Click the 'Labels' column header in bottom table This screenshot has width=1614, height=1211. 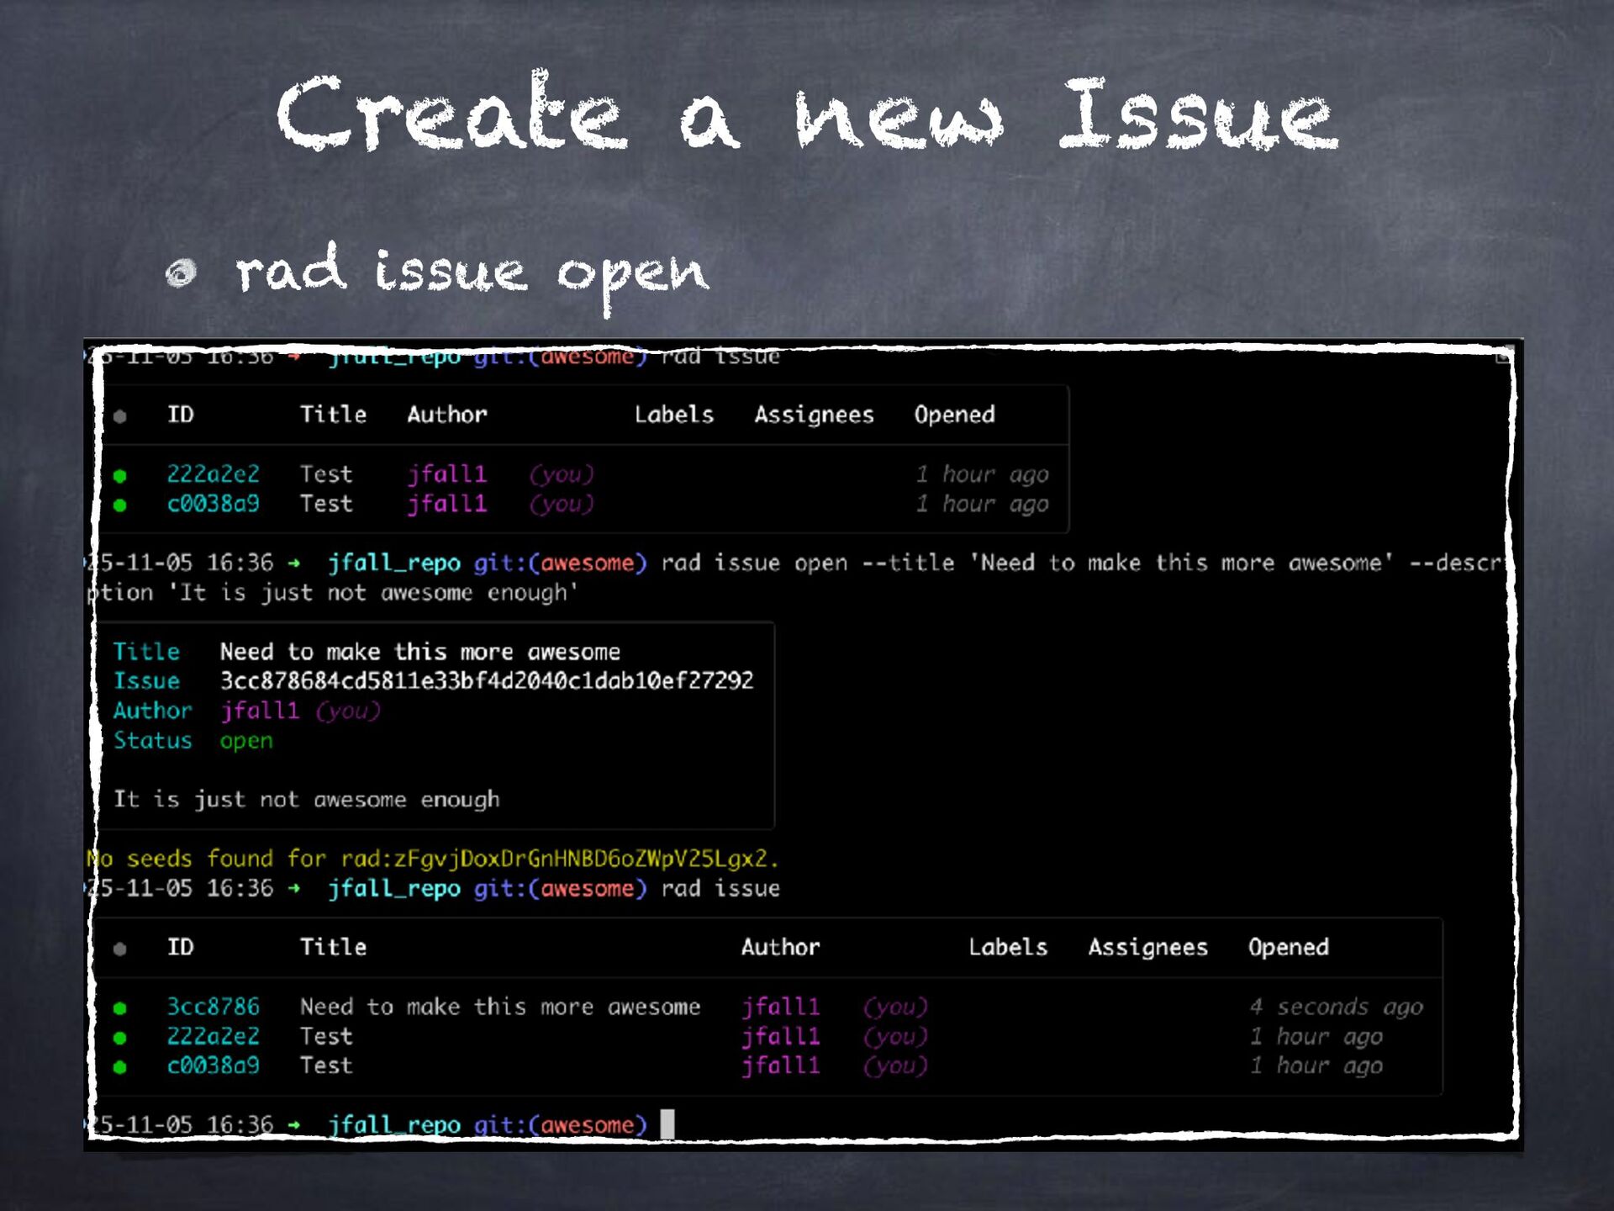tap(1008, 947)
